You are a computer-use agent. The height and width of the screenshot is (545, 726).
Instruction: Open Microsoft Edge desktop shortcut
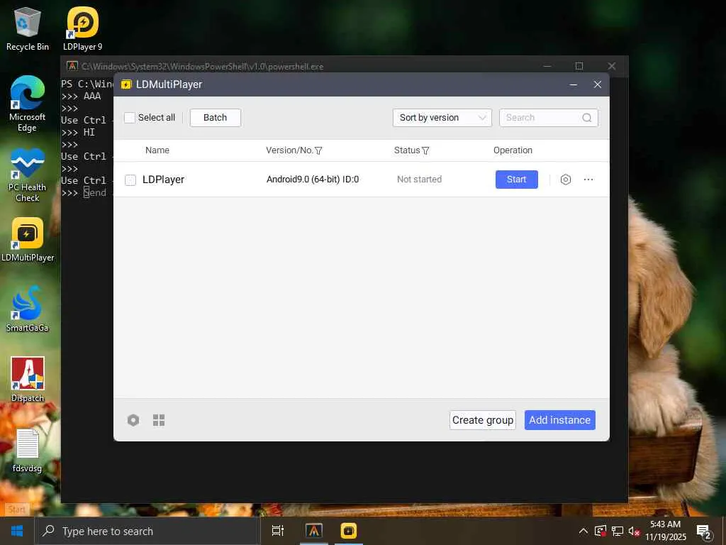pyautogui.click(x=28, y=104)
